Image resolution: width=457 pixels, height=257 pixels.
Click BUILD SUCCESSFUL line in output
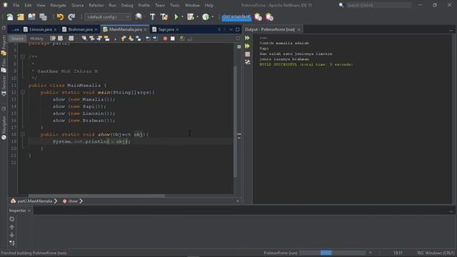pyautogui.click(x=306, y=65)
